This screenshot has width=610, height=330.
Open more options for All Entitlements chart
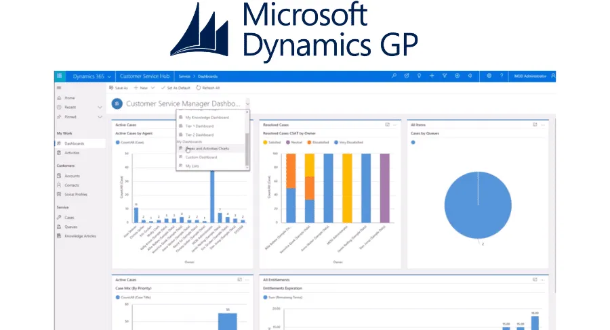(x=543, y=279)
